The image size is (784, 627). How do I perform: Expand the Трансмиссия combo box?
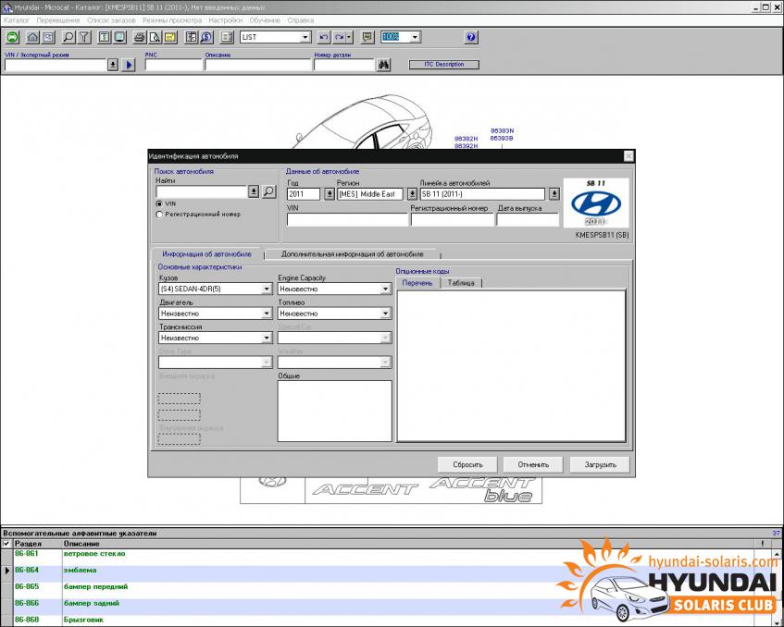(267, 338)
